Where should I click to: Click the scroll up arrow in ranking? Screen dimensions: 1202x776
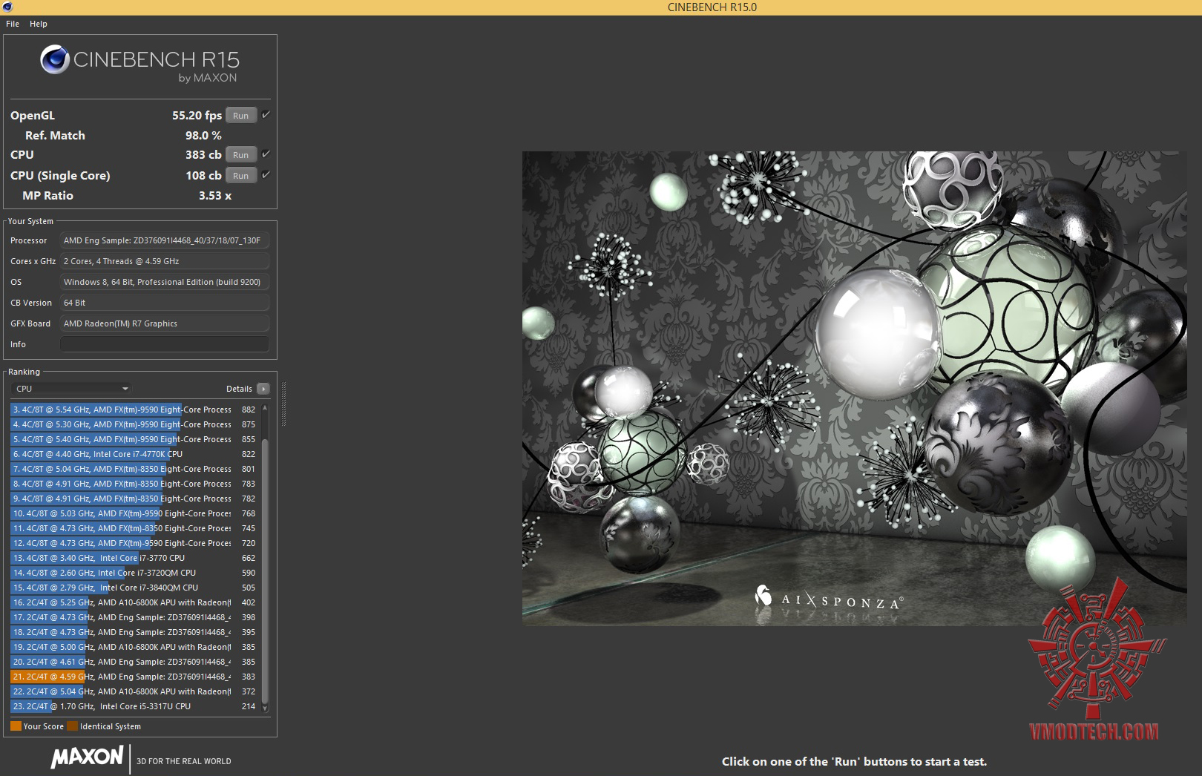[x=265, y=408]
